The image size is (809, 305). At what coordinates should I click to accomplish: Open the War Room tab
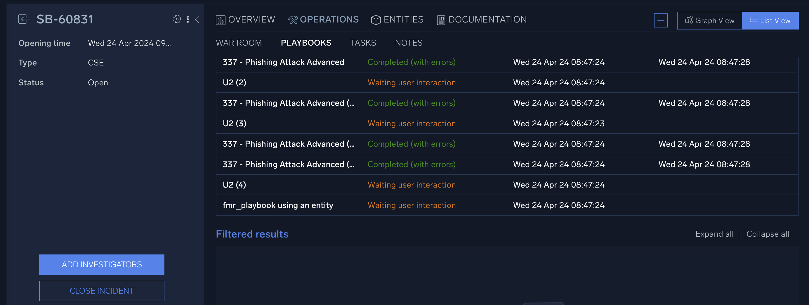[239, 43]
